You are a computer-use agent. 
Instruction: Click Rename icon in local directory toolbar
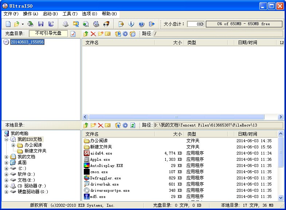[108, 125]
